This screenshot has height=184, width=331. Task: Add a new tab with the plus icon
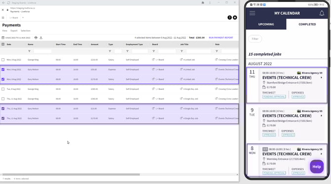23,18
